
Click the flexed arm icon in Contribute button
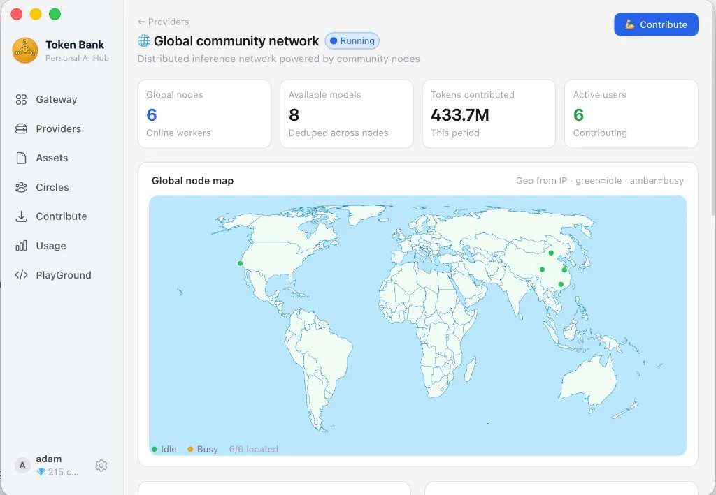[x=630, y=24]
